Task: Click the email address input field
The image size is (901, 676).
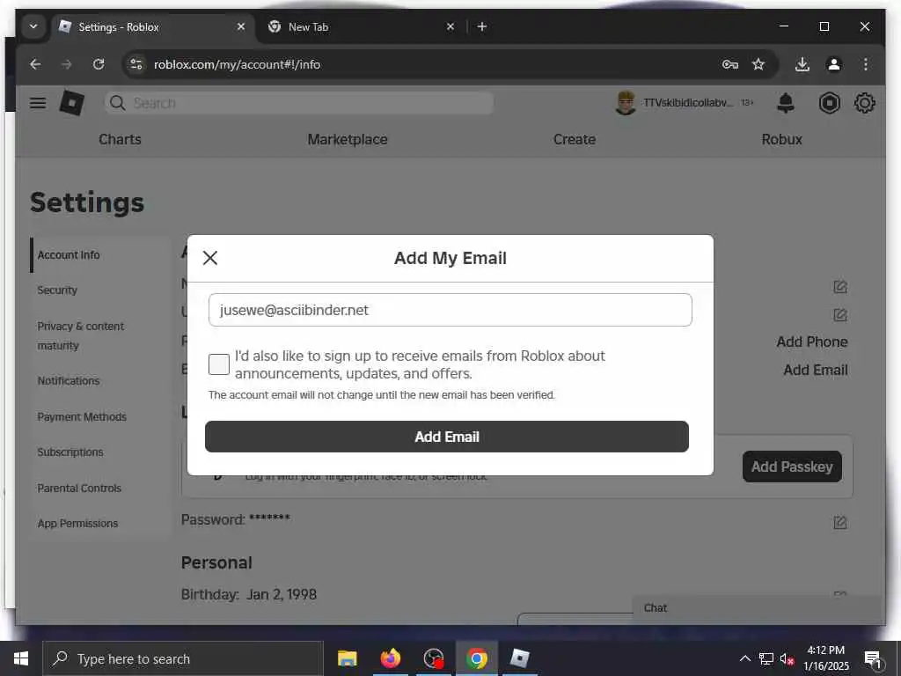Action: coord(450,310)
